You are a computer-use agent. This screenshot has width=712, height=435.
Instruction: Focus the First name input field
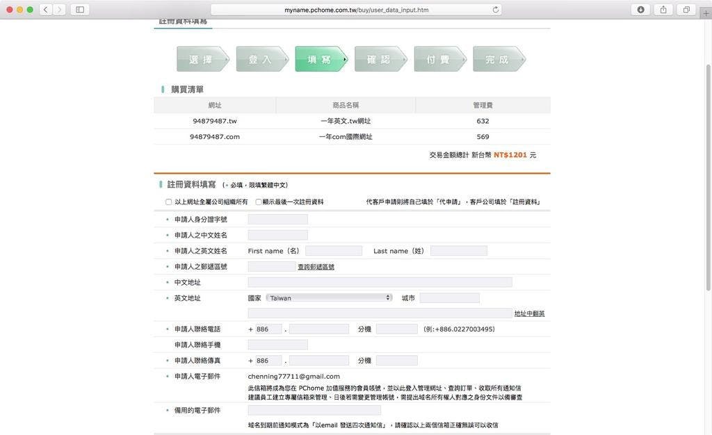[x=334, y=251]
